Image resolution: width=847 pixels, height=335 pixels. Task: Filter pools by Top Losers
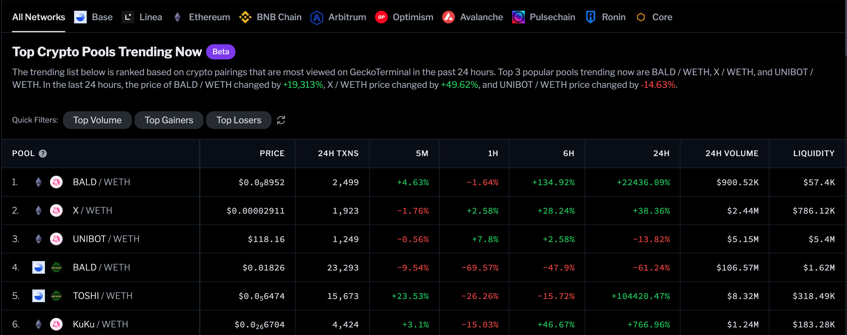point(238,120)
